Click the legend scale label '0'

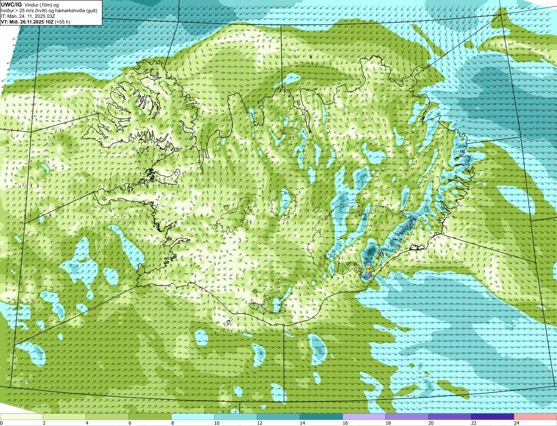point(1,423)
